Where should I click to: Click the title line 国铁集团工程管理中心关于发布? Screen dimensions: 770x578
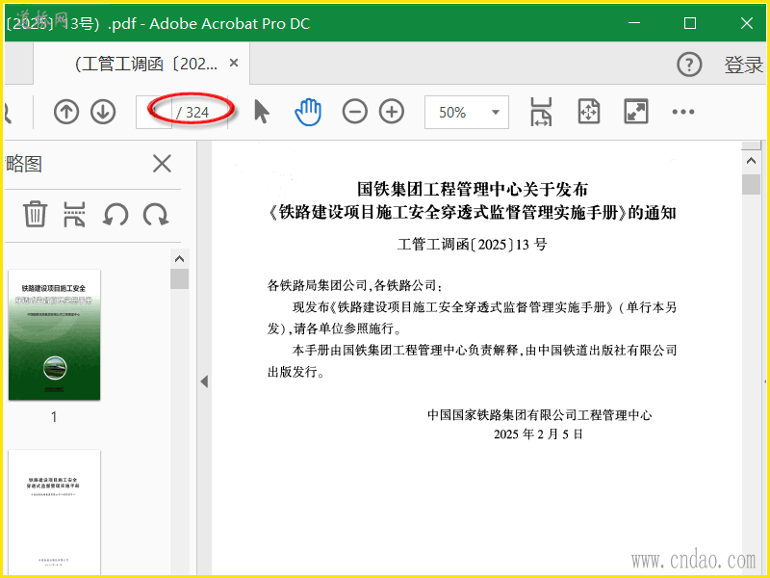click(x=473, y=189)
